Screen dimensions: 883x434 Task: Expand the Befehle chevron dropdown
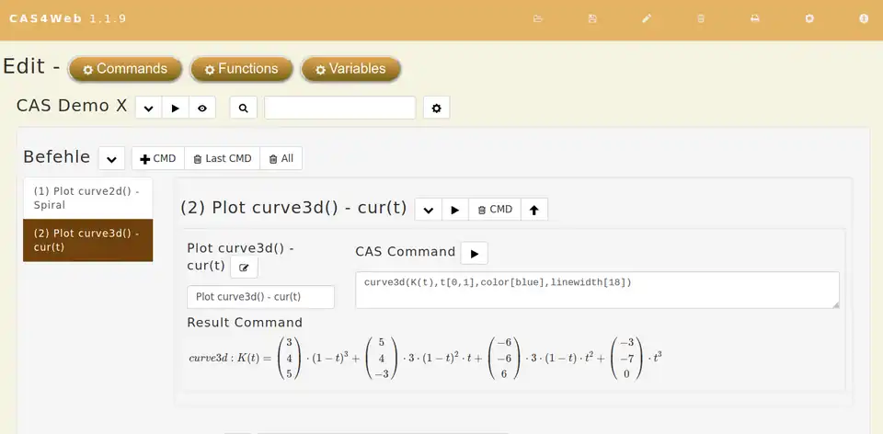[x=111, y=159]
